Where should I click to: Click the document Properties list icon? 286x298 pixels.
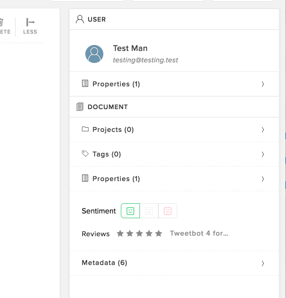(x=85, y=178)
